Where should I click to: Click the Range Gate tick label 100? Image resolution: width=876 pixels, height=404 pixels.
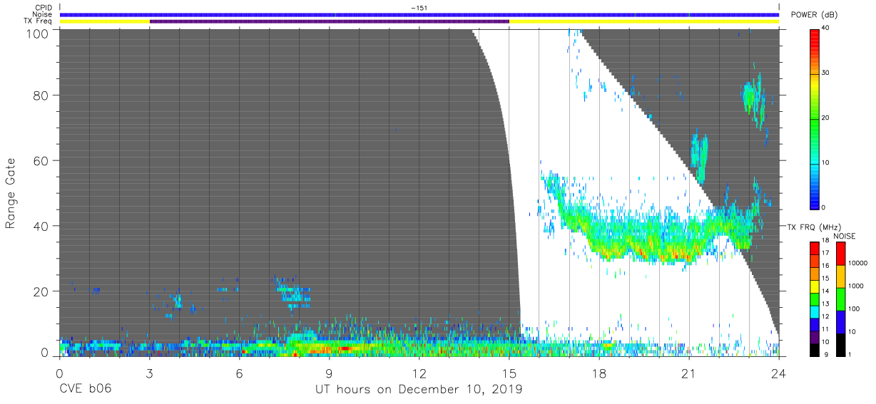click(39, 33)
